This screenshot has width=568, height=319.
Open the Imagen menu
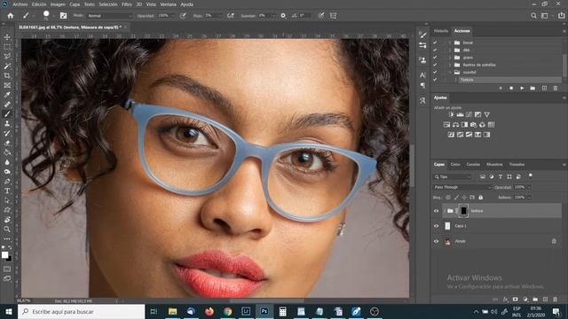tap(58, 4)
